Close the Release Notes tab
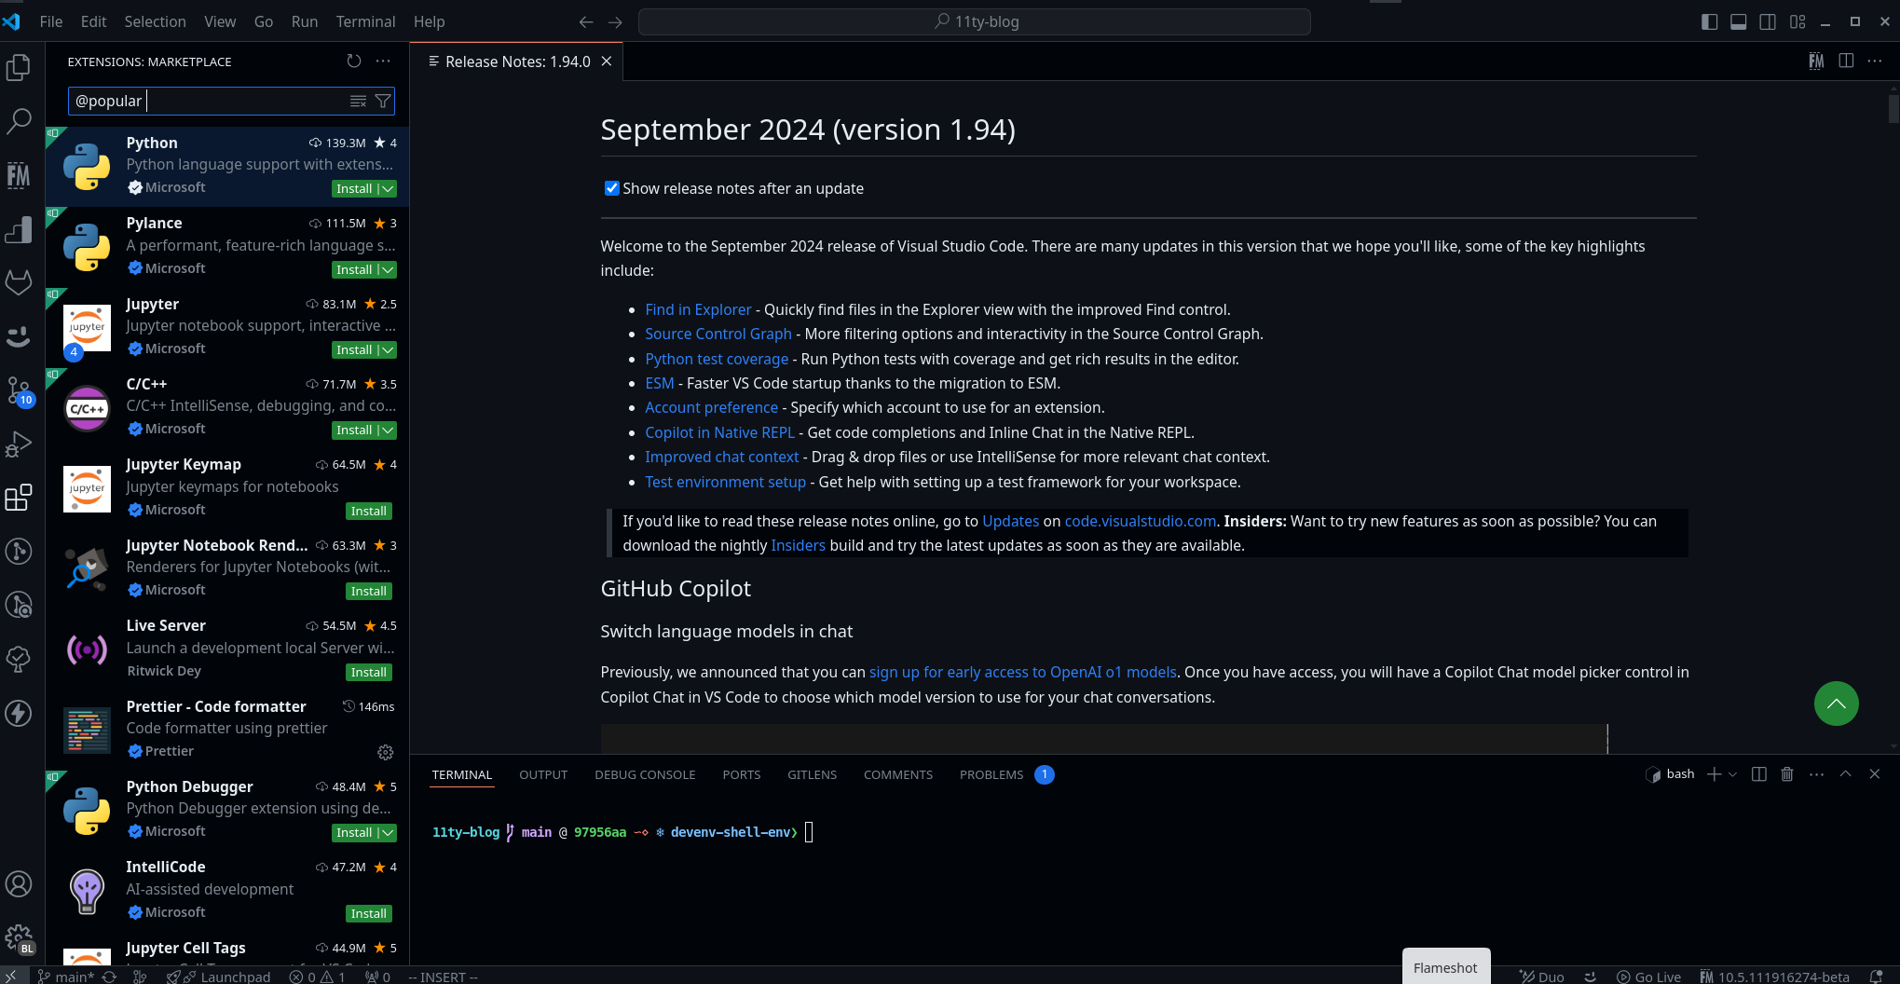The width and height of the screenshot is (1900, 984). [607, 61]
